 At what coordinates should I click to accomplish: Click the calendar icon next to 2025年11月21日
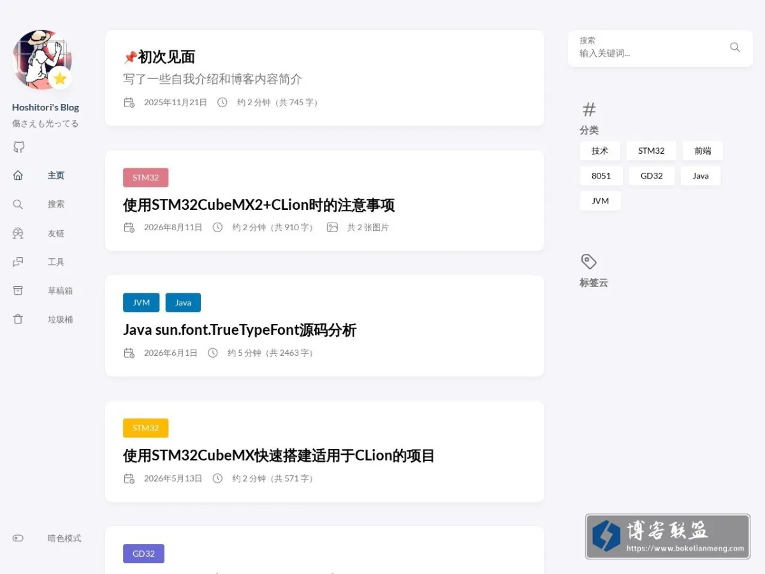pos(129,102)
